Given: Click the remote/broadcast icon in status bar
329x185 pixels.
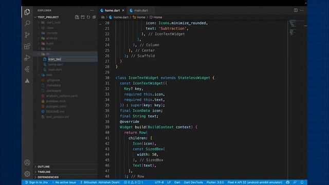Looking at the screenshot, I should click(288, 182).
